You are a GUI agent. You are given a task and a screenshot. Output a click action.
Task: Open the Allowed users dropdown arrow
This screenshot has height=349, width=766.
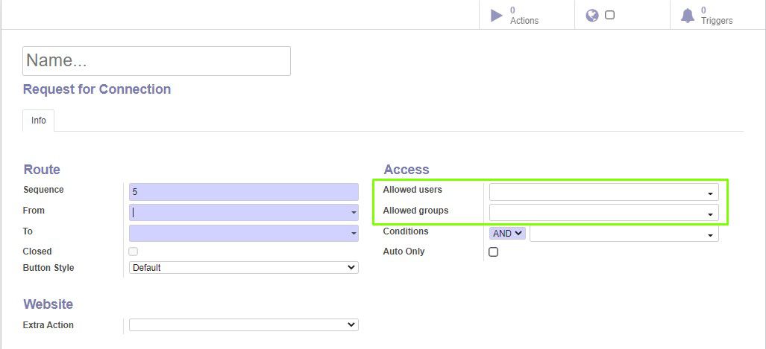(x=710, y=193)
